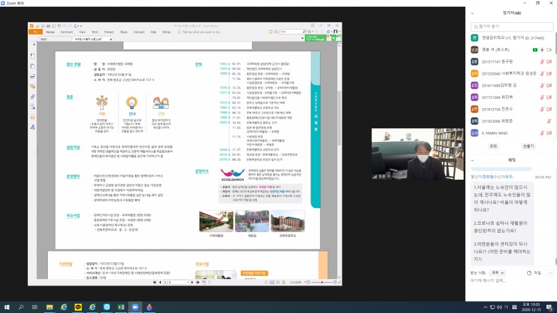The image size is (557, 313).
Task: Select continuous page view mode icon
Action: click(272, 282)
